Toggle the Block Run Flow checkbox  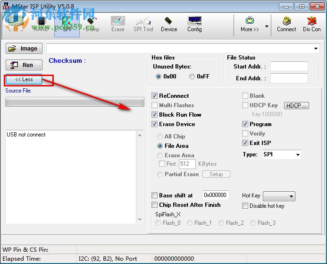click(154, 115)
